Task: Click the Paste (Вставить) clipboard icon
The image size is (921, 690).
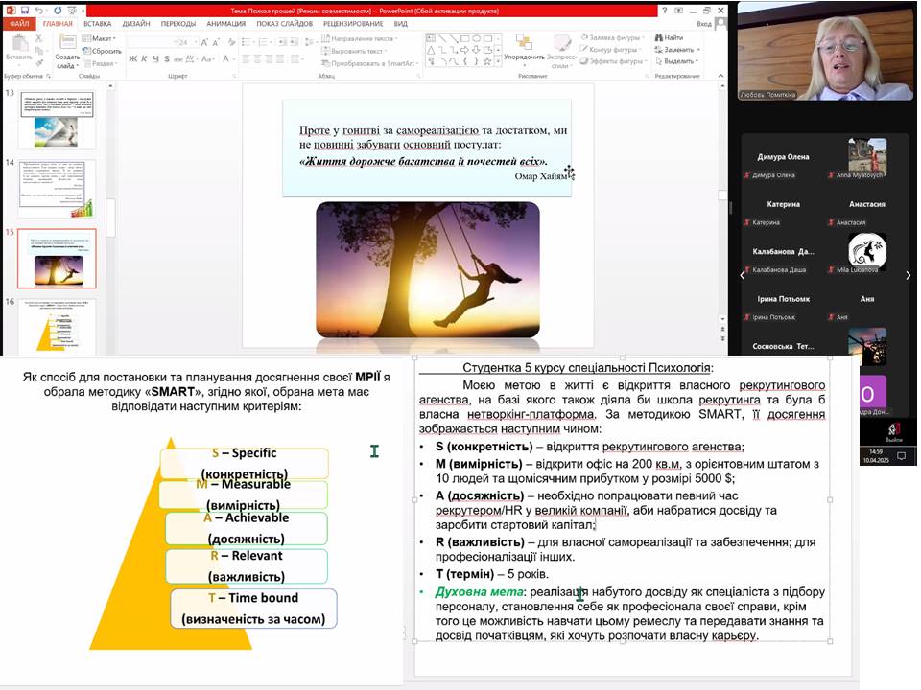Action: pos(17,46)
